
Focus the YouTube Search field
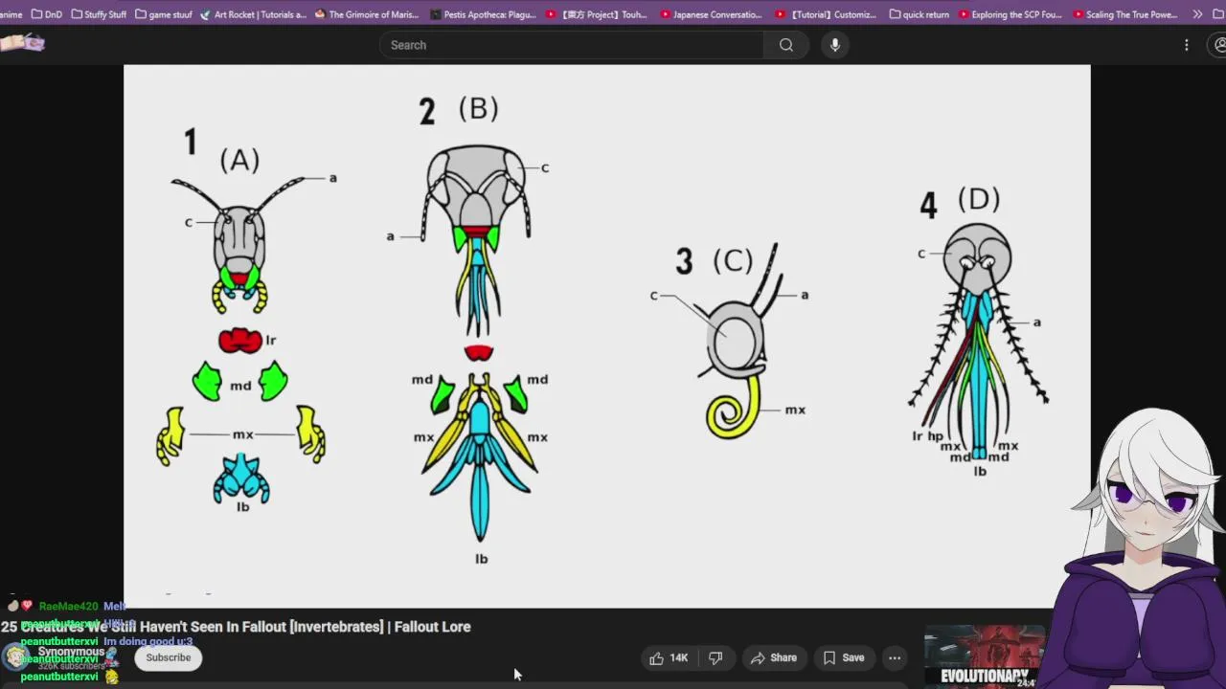pyautogui.click(x=572, y=45)
